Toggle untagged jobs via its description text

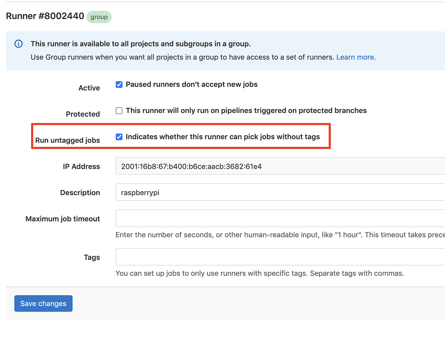(x=222, y=137)
